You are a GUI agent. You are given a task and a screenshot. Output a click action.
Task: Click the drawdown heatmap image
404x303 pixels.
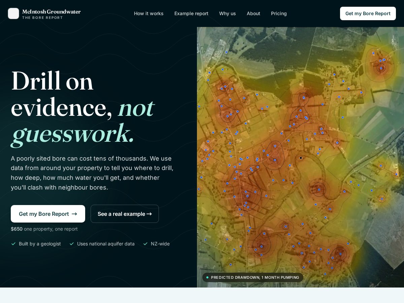point(300,157)
